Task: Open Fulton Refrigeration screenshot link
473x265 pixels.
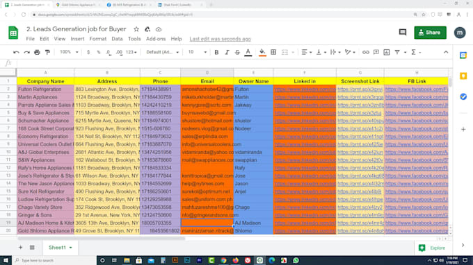Action: (360, 89)
